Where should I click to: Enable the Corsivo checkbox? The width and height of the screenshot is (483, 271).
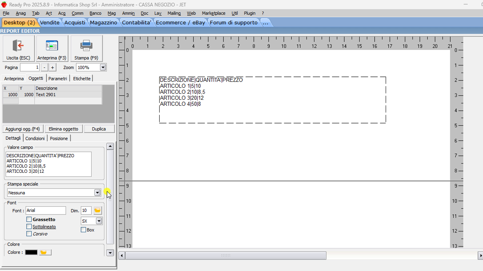pos(29,234)
